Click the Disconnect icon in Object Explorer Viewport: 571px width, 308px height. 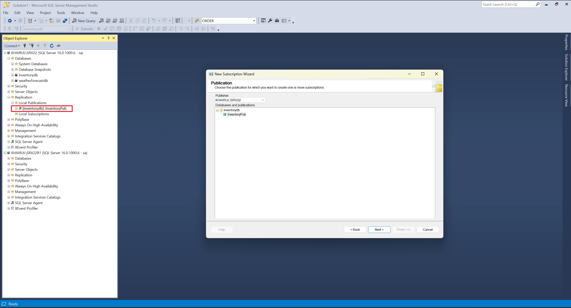(32, 46)
